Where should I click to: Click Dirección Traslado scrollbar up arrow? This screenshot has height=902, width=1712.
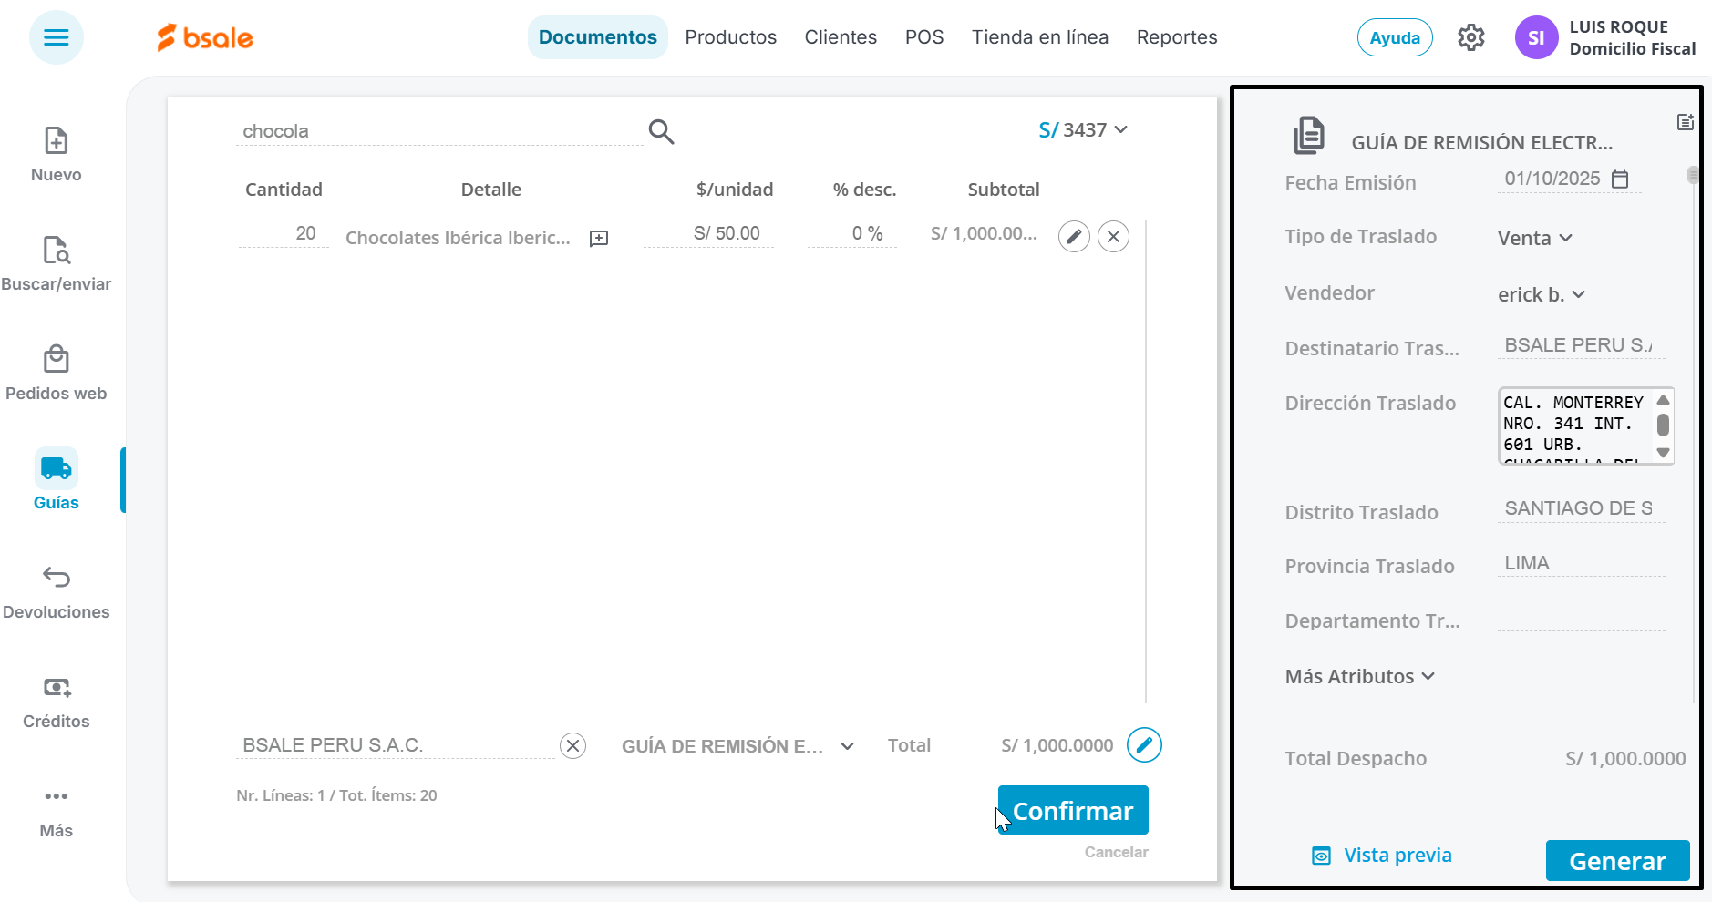tap(1664, 400)
